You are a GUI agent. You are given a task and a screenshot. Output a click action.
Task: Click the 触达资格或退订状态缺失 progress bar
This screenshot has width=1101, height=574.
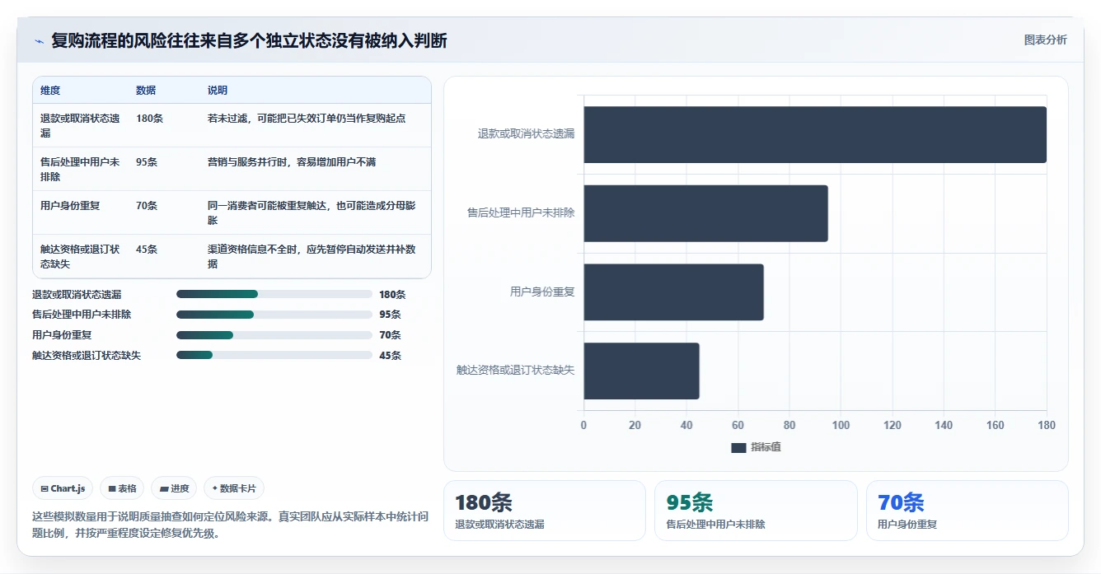[274, 355]
